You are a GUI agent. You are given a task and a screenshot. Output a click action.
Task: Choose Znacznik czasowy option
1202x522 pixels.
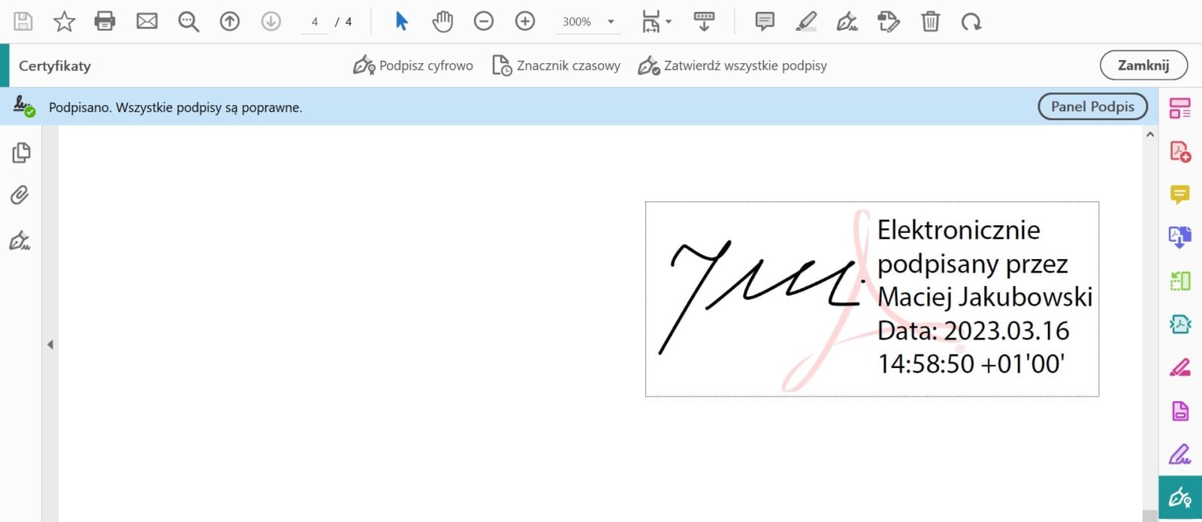click(556, 66)
